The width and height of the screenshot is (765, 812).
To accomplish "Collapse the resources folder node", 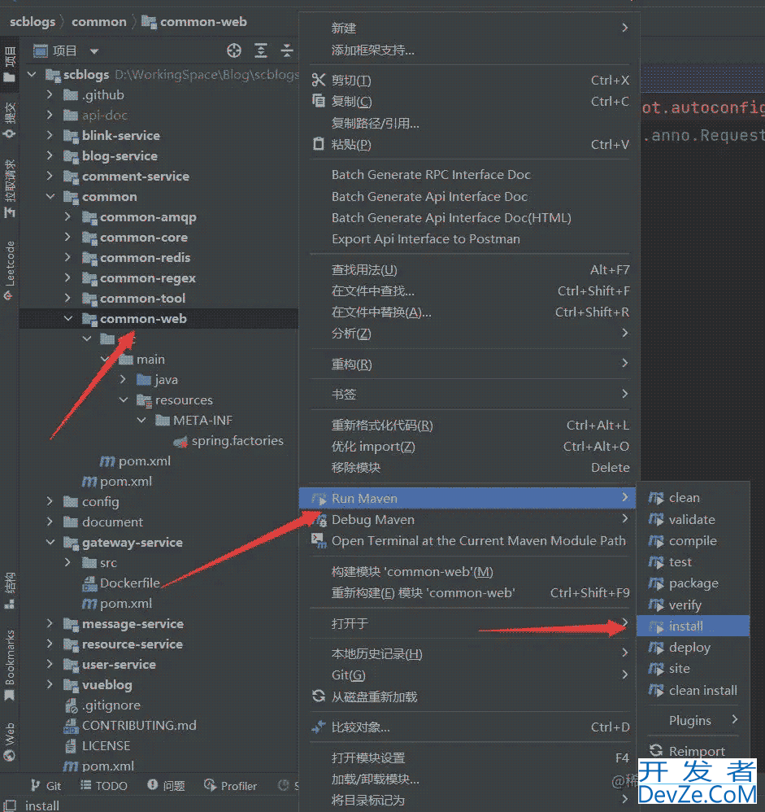I will (x=124, y=399).
